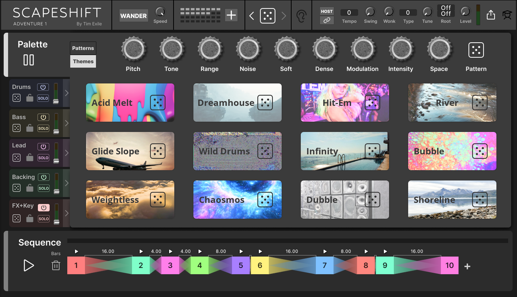Expand the Drums track chevron
This screenshot has width=517, height=297.
coord(67,93)
